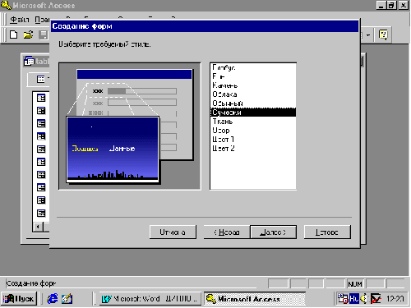Click the system tray clock
Viewport: 411px width, 308px height.
pyautogui.click(x=395, y=299)
